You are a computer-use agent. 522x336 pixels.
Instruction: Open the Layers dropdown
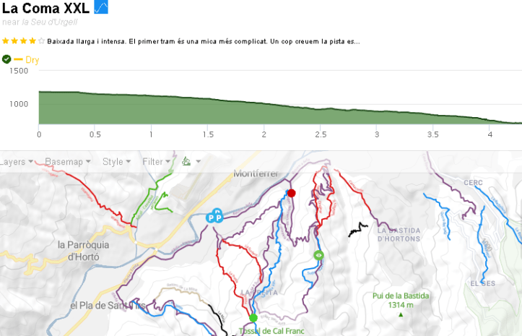pyautogui.click(x=17, y=162)
